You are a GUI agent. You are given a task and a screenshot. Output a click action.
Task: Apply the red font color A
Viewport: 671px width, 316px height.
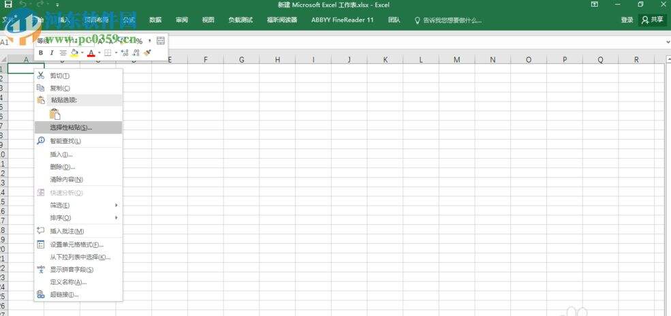[91, 53]
